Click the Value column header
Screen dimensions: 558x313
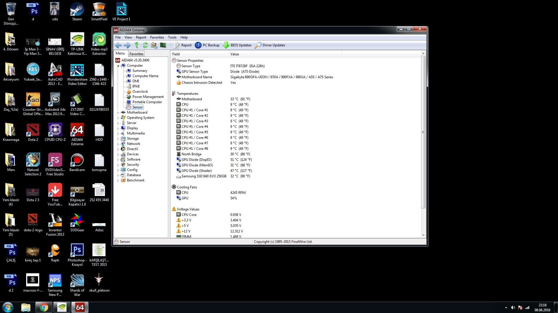click(285, 54)
